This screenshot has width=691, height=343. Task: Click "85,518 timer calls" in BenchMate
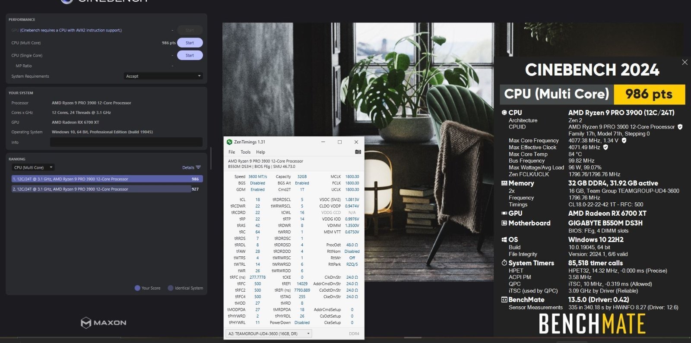596,263
